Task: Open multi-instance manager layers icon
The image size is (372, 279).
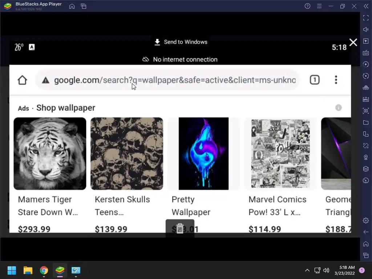Action: point(366,169)
